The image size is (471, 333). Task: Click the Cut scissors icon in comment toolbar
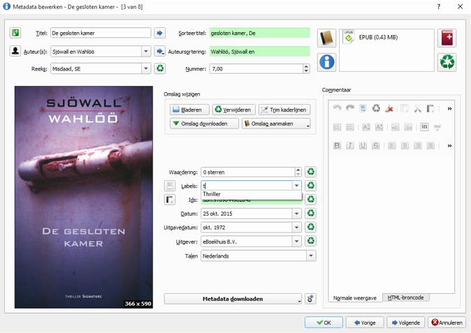(417, 108)
